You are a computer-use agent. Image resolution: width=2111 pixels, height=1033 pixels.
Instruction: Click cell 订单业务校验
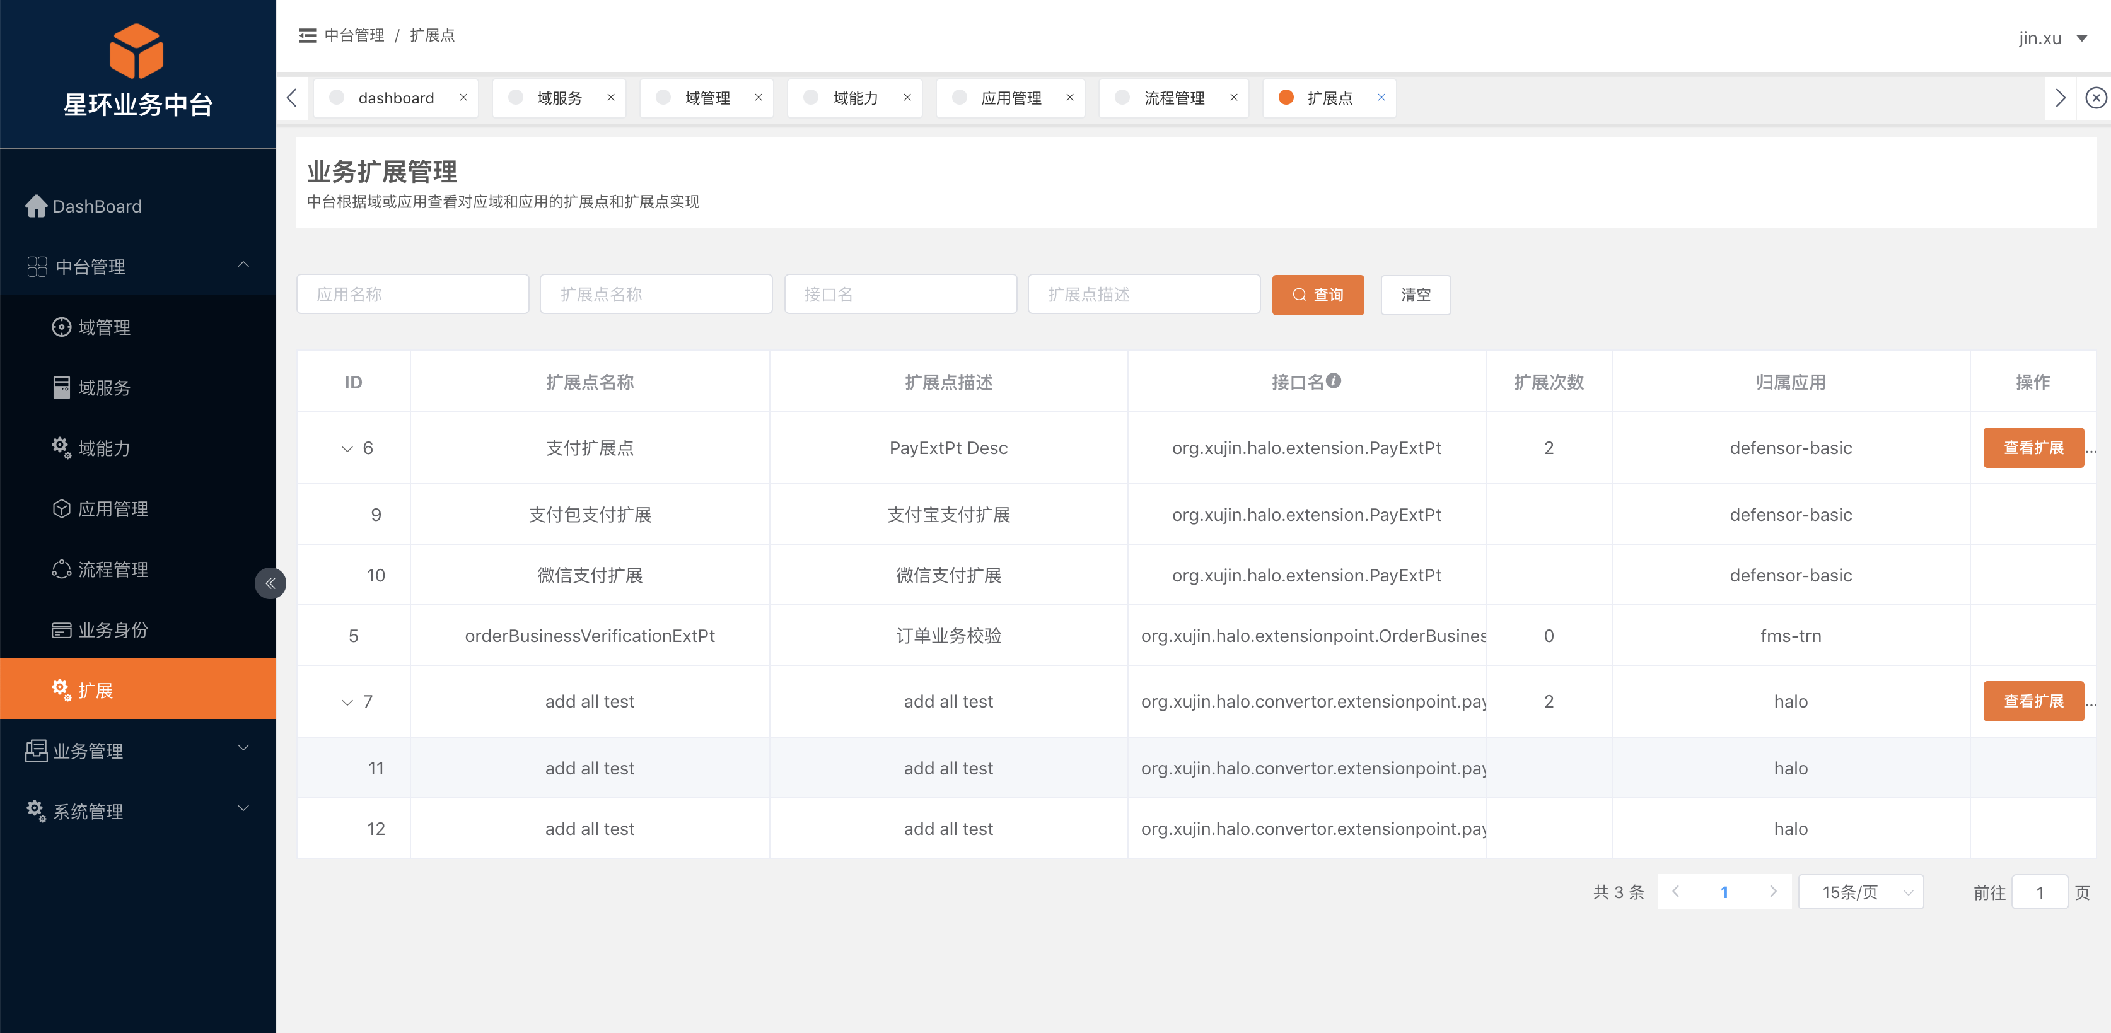pos(948,636)
